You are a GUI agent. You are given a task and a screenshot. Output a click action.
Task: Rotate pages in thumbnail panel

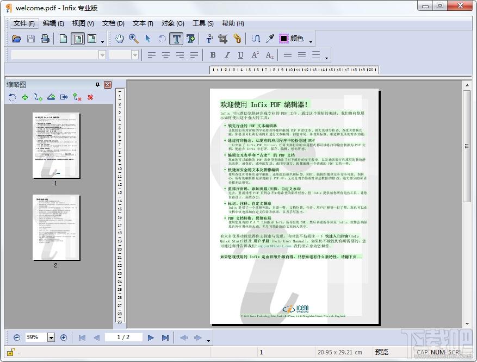(x=12, y=97)
